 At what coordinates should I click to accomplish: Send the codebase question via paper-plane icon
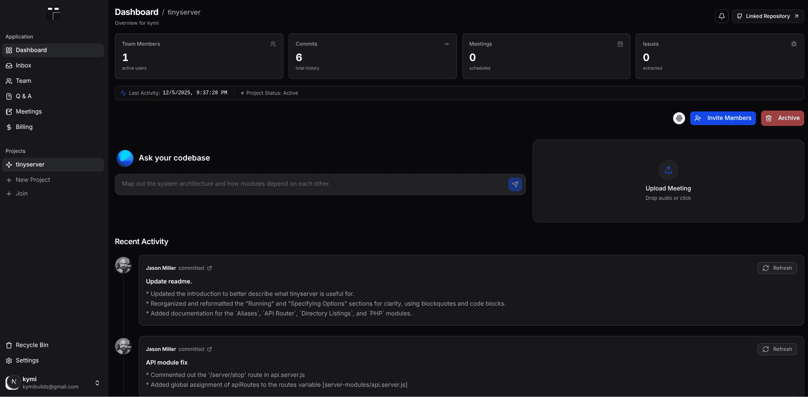pos(515,184)
